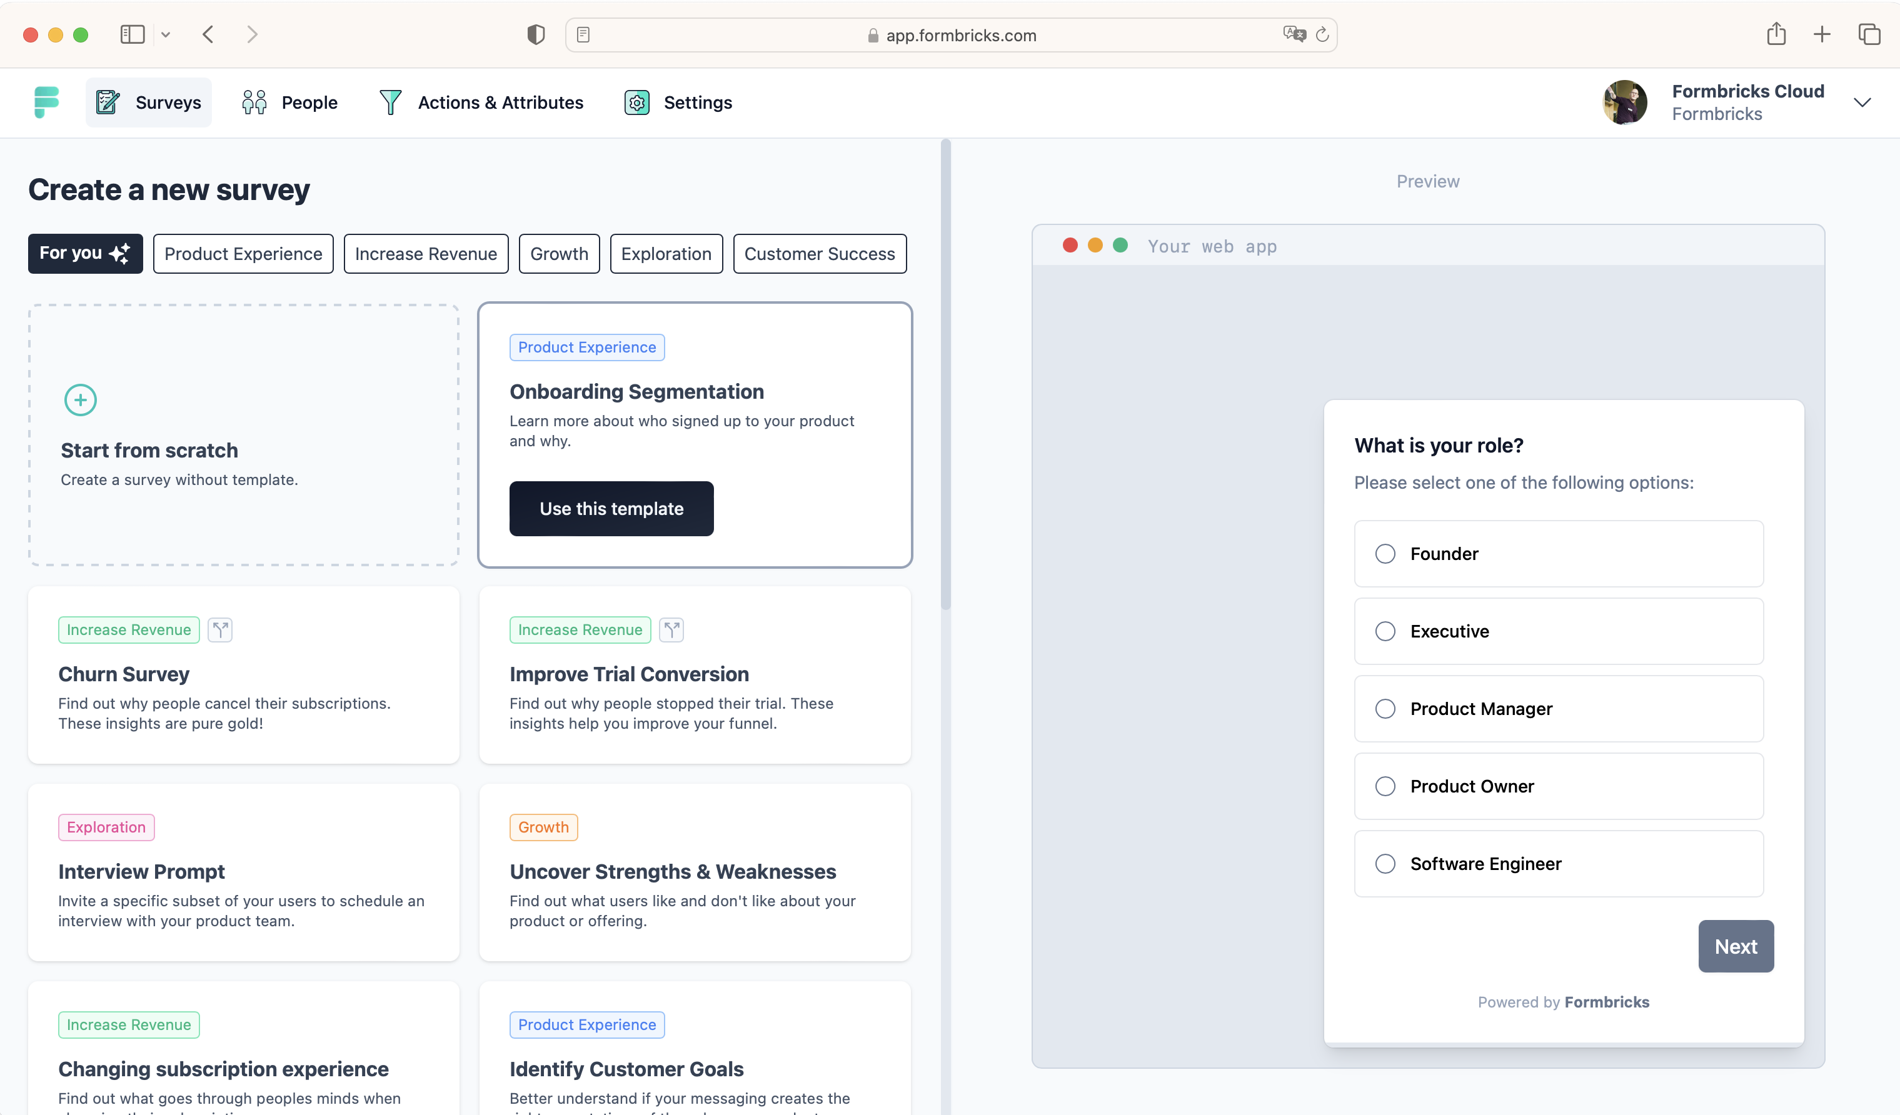Click the Formbricks logo icon
This screenshot has width=1900, height=1115.
pos(46,102)
